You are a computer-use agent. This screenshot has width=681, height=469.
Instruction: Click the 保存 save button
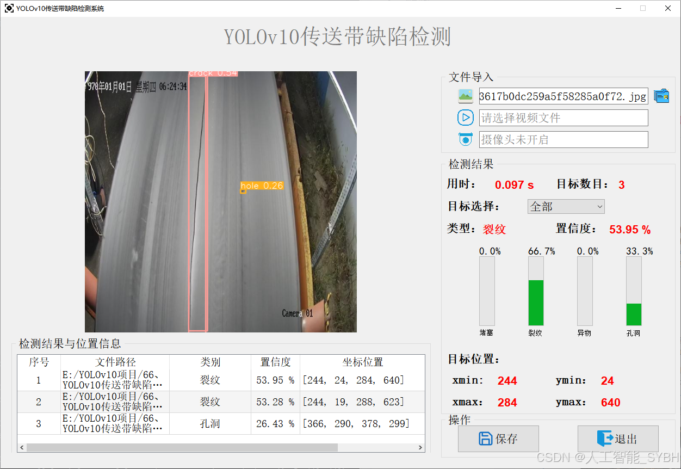tap(498, 439)
